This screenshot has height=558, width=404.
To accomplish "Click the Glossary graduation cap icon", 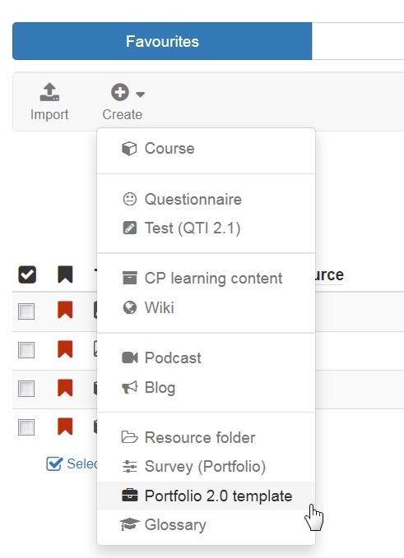I will [x=130, y=524].
